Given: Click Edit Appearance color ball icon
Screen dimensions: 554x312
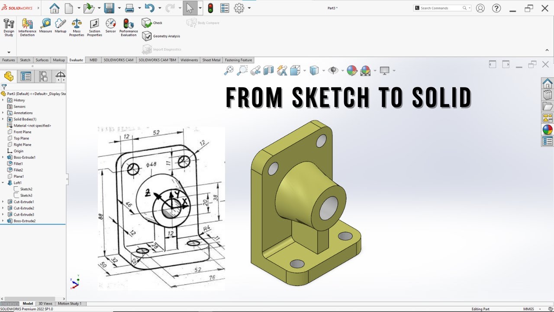Looking at the screenshot, I should [352, 70].
